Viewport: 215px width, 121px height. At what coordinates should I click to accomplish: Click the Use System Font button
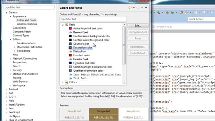[138, 32]
